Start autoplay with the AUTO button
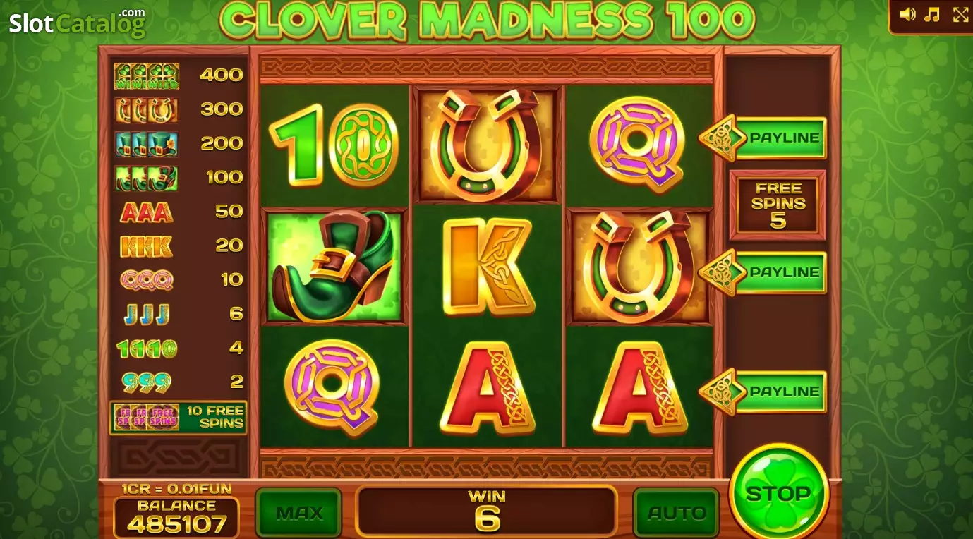This screenshot has height=539, width=973. coord(677,513)
